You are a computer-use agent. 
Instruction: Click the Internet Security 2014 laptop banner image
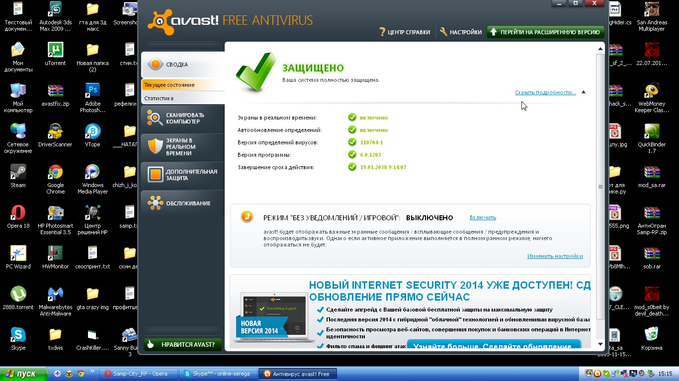[273, 317]
